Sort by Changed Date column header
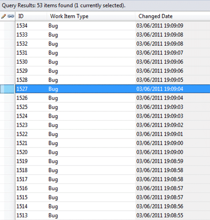The width and height of the screenshot is (210, 220). [x=173, y=16]
